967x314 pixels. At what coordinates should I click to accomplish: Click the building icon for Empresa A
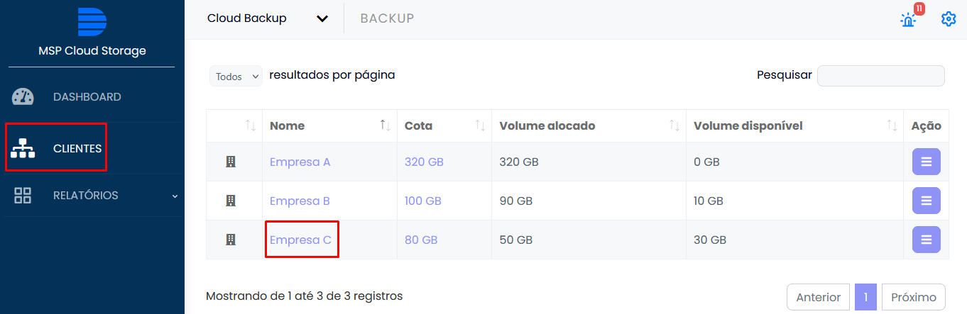(230, 162)
